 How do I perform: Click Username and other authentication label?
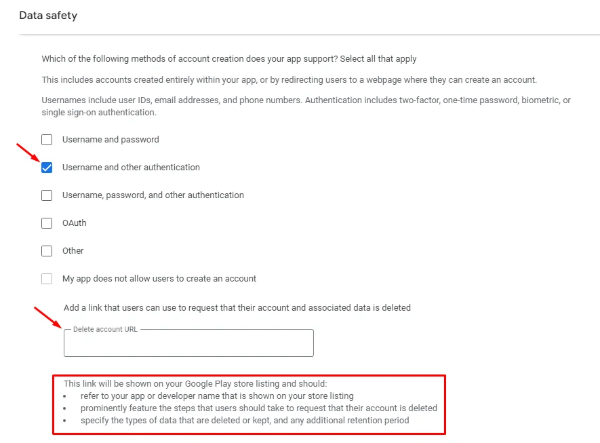131,168
